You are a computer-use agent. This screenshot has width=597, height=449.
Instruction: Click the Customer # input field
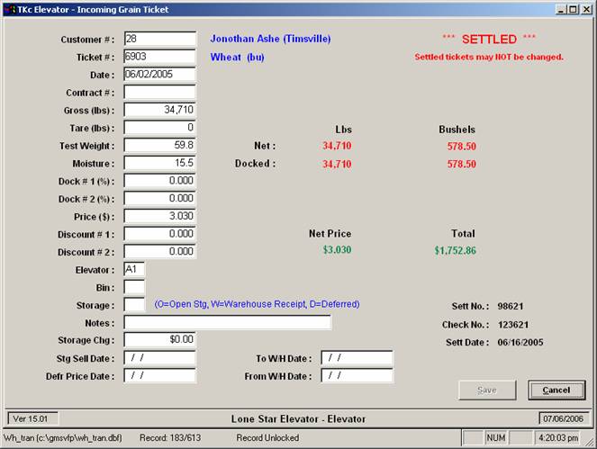coord(159,39)
